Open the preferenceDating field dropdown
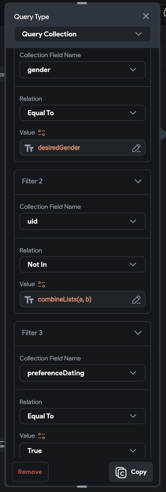Screen dimensions: 166x492 tap(82, 373)
